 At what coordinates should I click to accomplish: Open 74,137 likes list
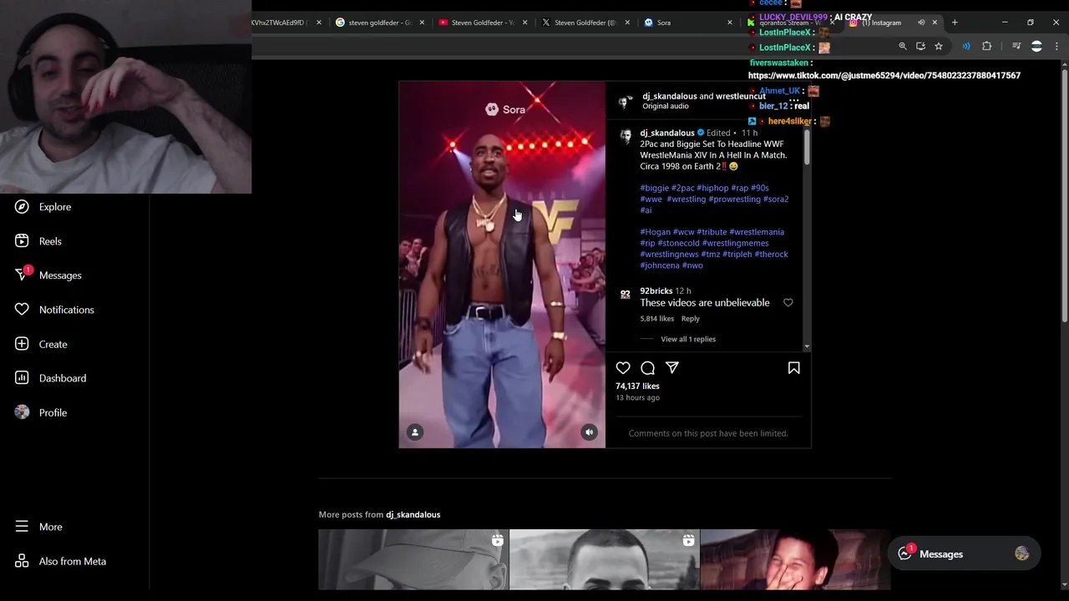coord(637,386)
